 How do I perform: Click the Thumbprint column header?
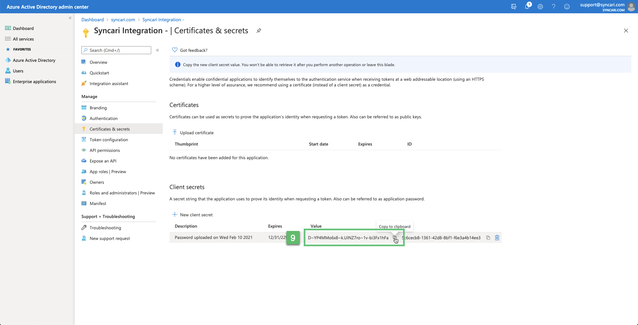[186, 144]
